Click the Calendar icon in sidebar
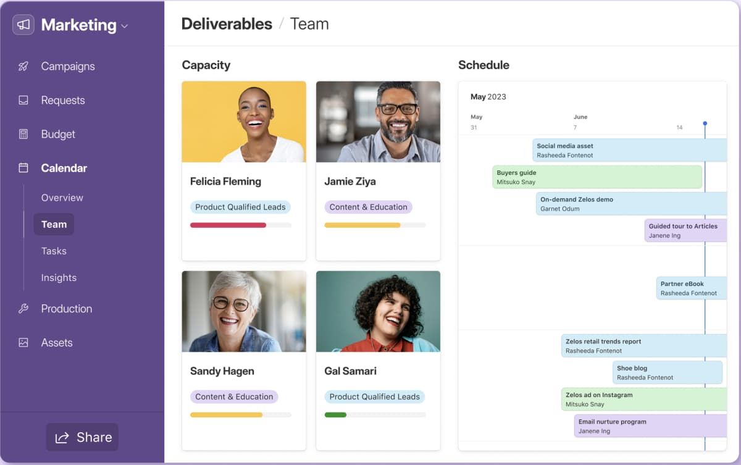The height and width of the screenshot is (465, 741). 23,168
